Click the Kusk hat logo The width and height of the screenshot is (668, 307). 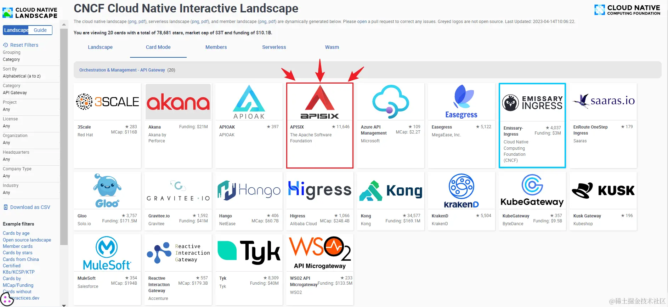pos(603,191)
